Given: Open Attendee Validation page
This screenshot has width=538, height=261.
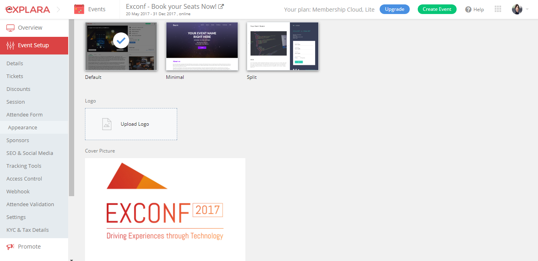Looking at the screenshot, I should tap(30, 204).
